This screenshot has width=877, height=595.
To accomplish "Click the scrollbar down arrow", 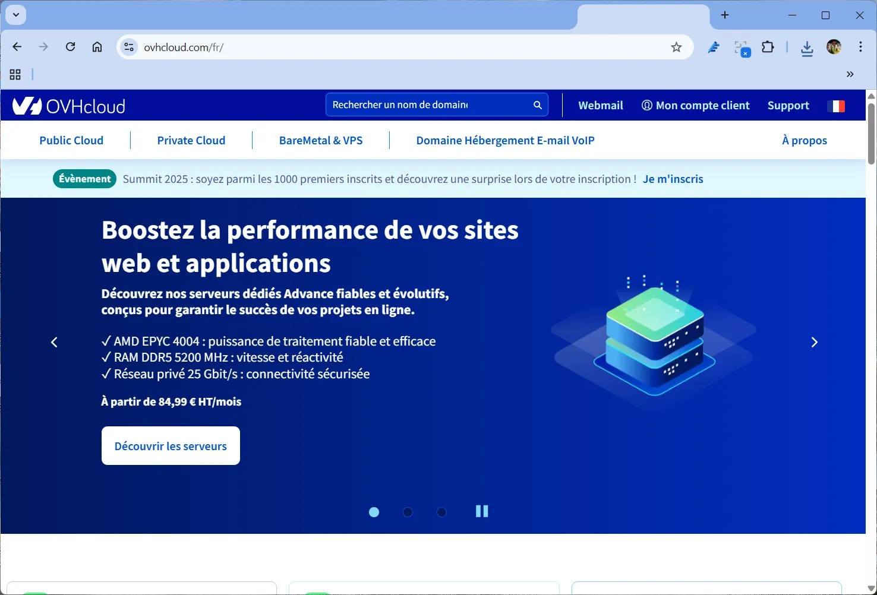I will pos(871,588).
